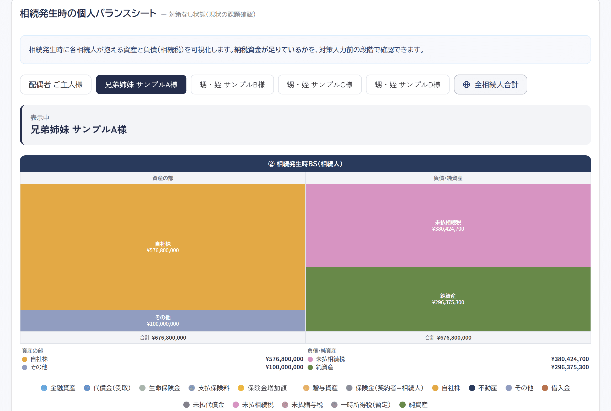Click the 資産の部 column header
This screenshot has width=611, height=411.
(163, 178)
